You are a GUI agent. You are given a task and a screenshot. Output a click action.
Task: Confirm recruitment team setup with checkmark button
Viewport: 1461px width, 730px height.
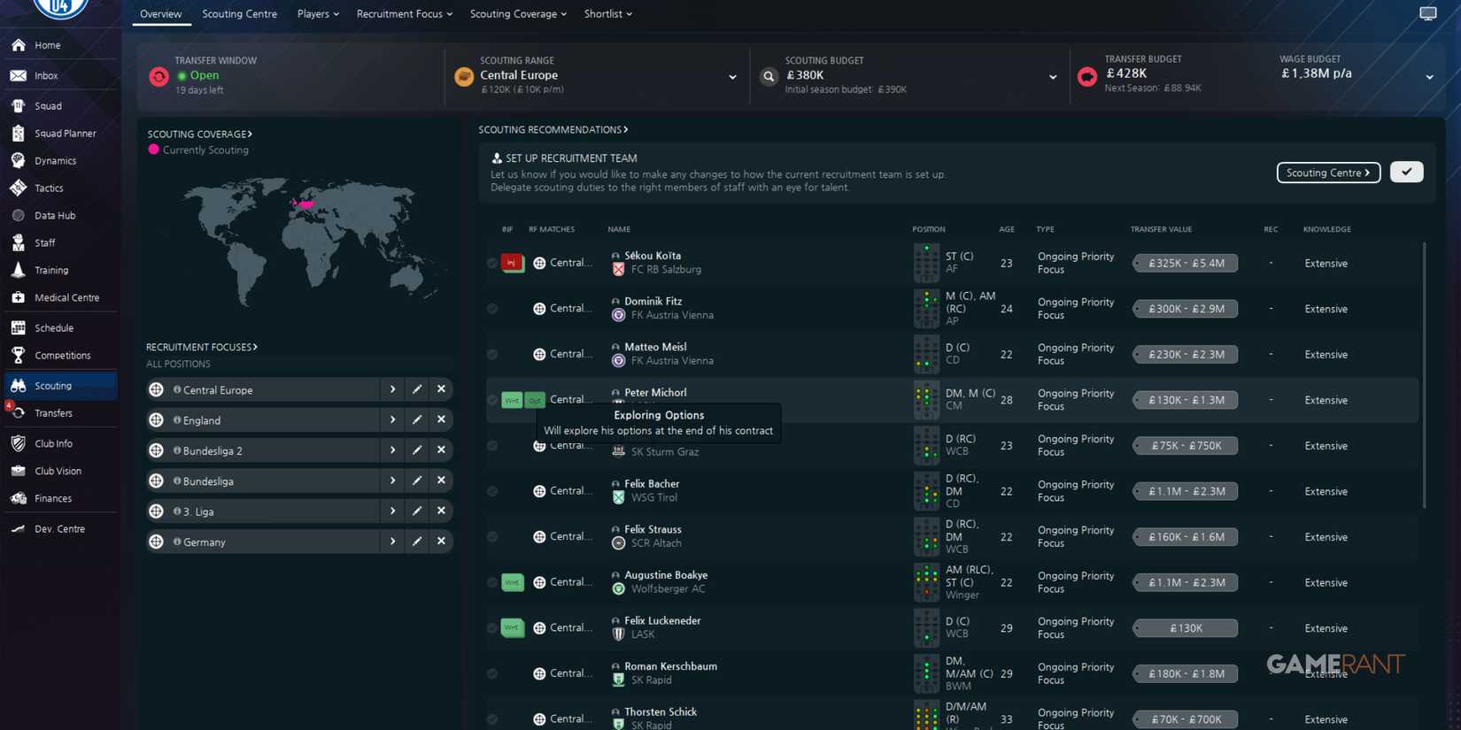point(1406,172)
